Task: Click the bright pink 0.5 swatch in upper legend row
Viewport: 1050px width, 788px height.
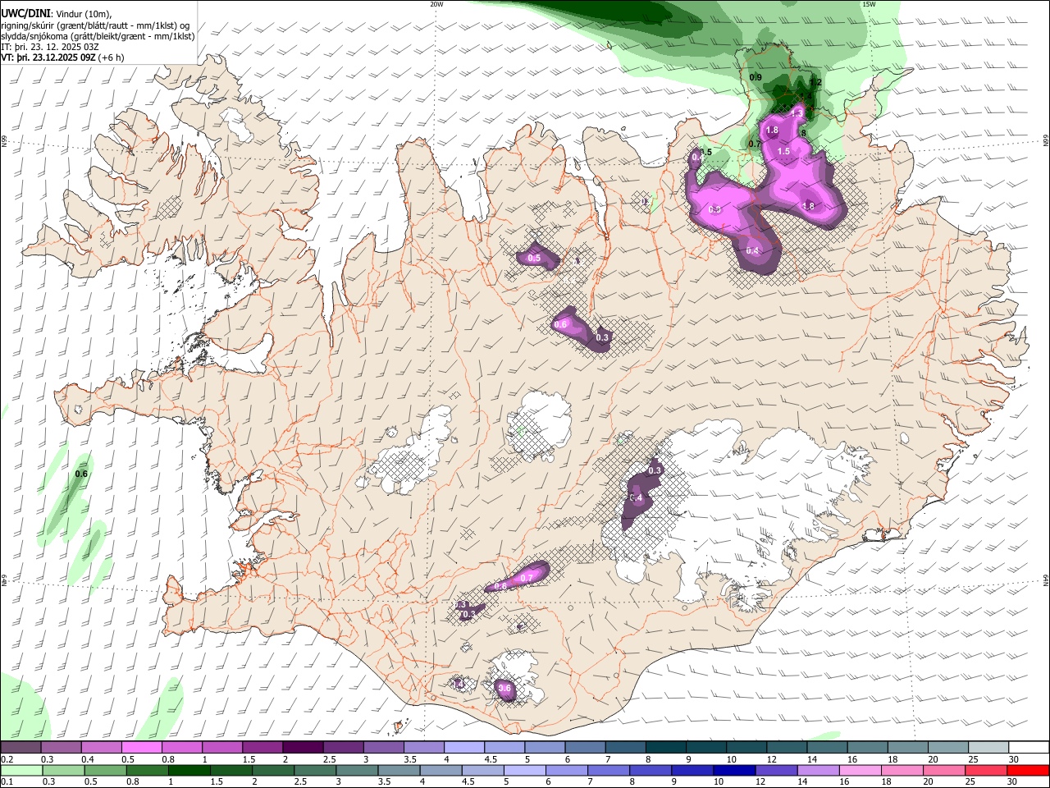Action: click(x=142, y=747)
